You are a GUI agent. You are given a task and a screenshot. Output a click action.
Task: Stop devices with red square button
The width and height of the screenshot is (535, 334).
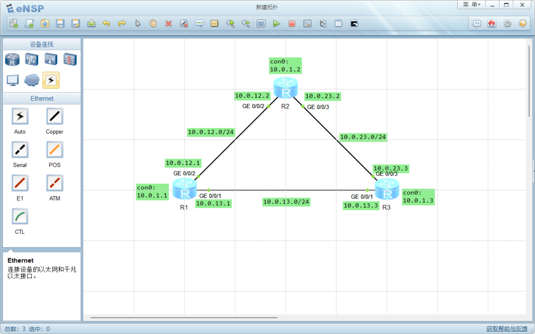click(x=292, y=24)
